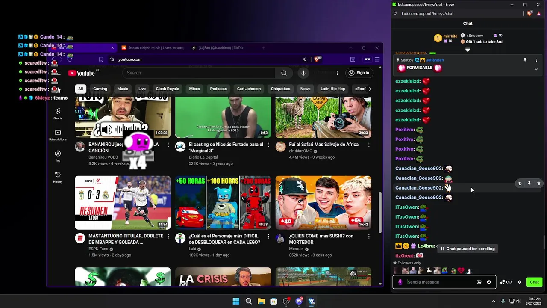Delete the hovered chat message with trash icon

[x=538, y=184]
